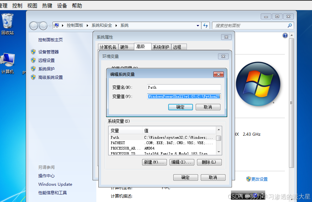Close the 环境变量 dialog
312x202 pixels.
tap(223, 56)
